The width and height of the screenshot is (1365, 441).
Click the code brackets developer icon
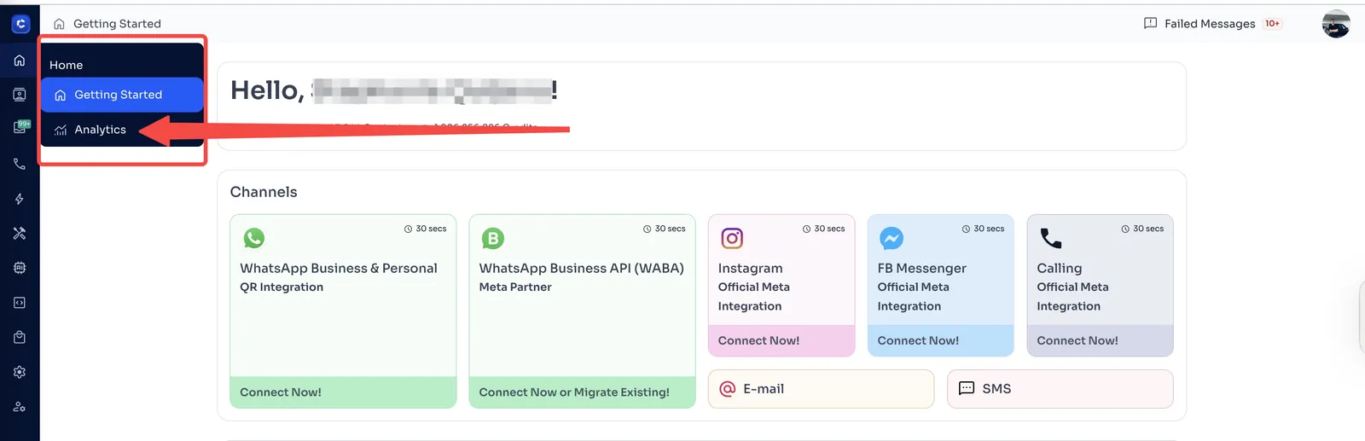point(20,303)
